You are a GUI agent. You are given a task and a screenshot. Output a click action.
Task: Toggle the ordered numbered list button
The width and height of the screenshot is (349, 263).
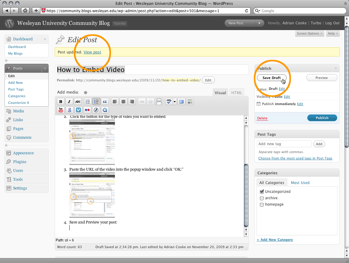point(96,102)
